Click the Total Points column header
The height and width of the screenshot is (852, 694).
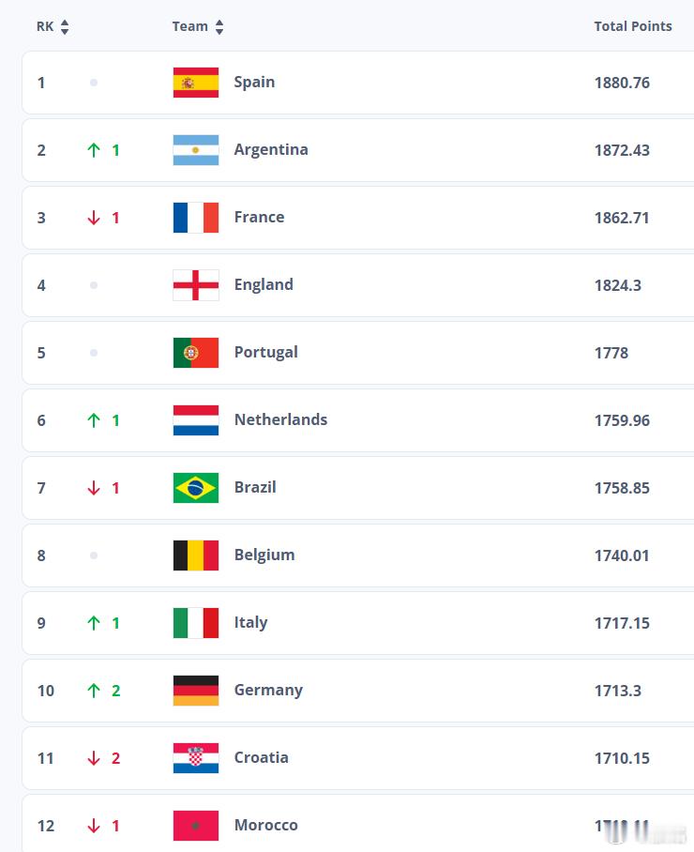tap(633, 26)
